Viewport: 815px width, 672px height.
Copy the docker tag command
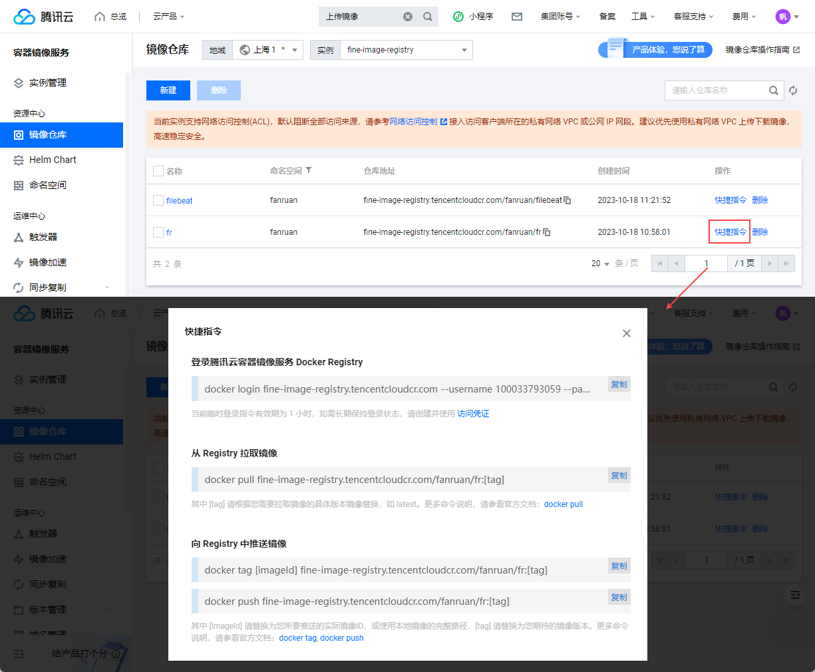click(x=619, y=566)
